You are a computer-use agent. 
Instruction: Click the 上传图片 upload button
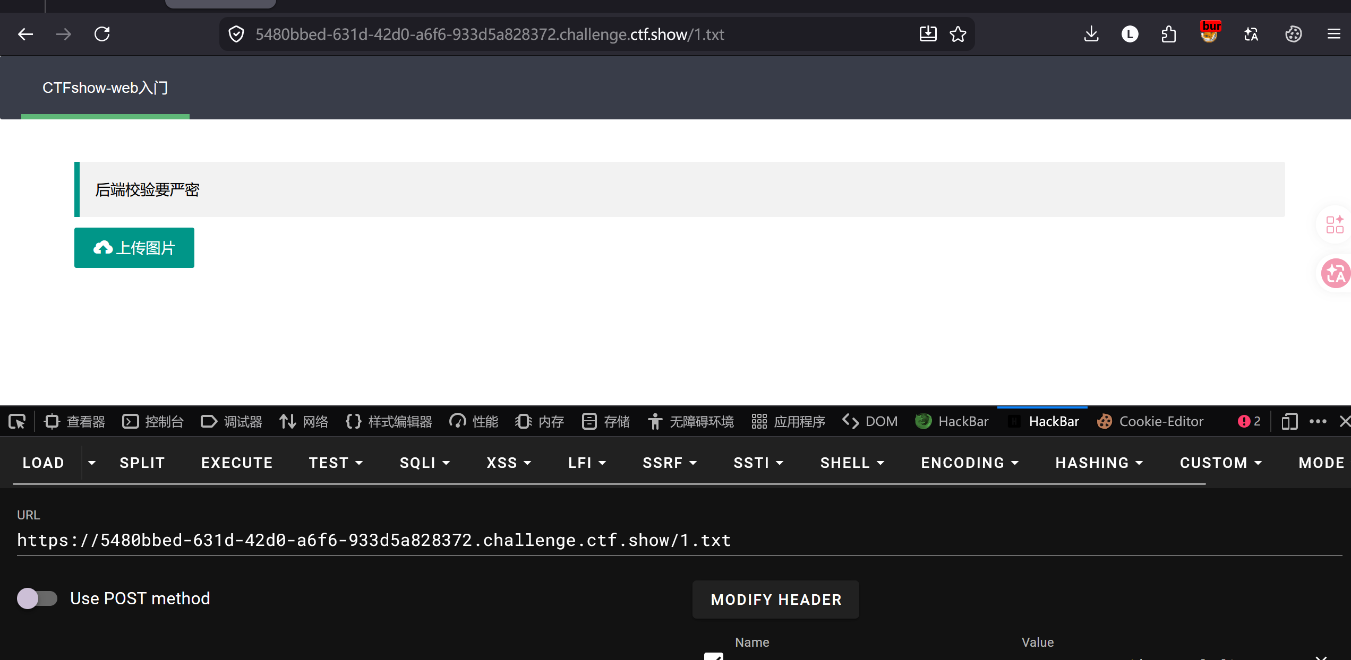coord(134,248)
